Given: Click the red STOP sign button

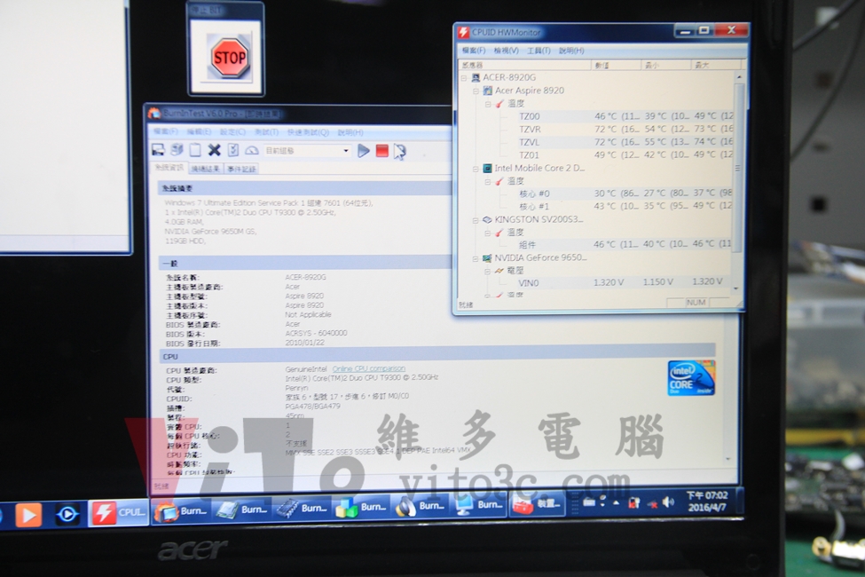Looking at the screenshot, I should [230, 58].
